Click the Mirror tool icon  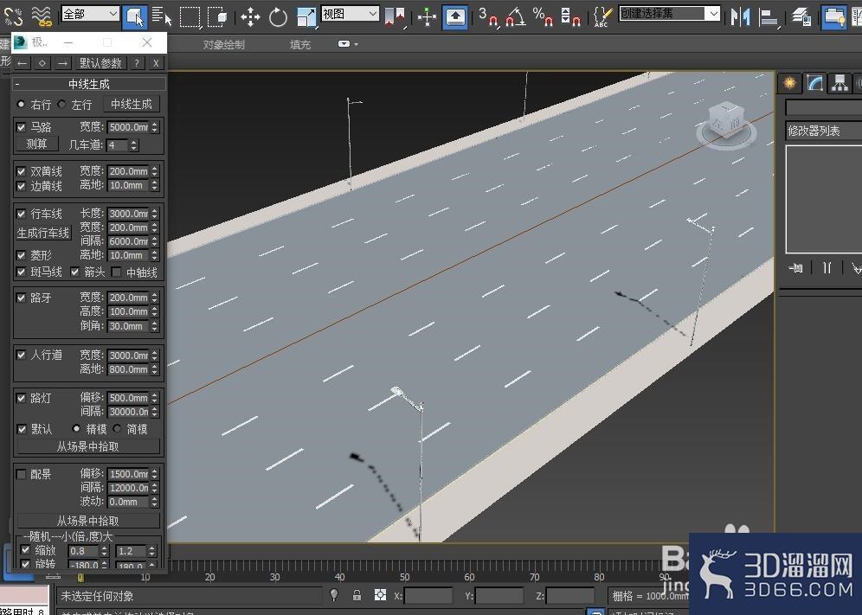coord(741,17)
